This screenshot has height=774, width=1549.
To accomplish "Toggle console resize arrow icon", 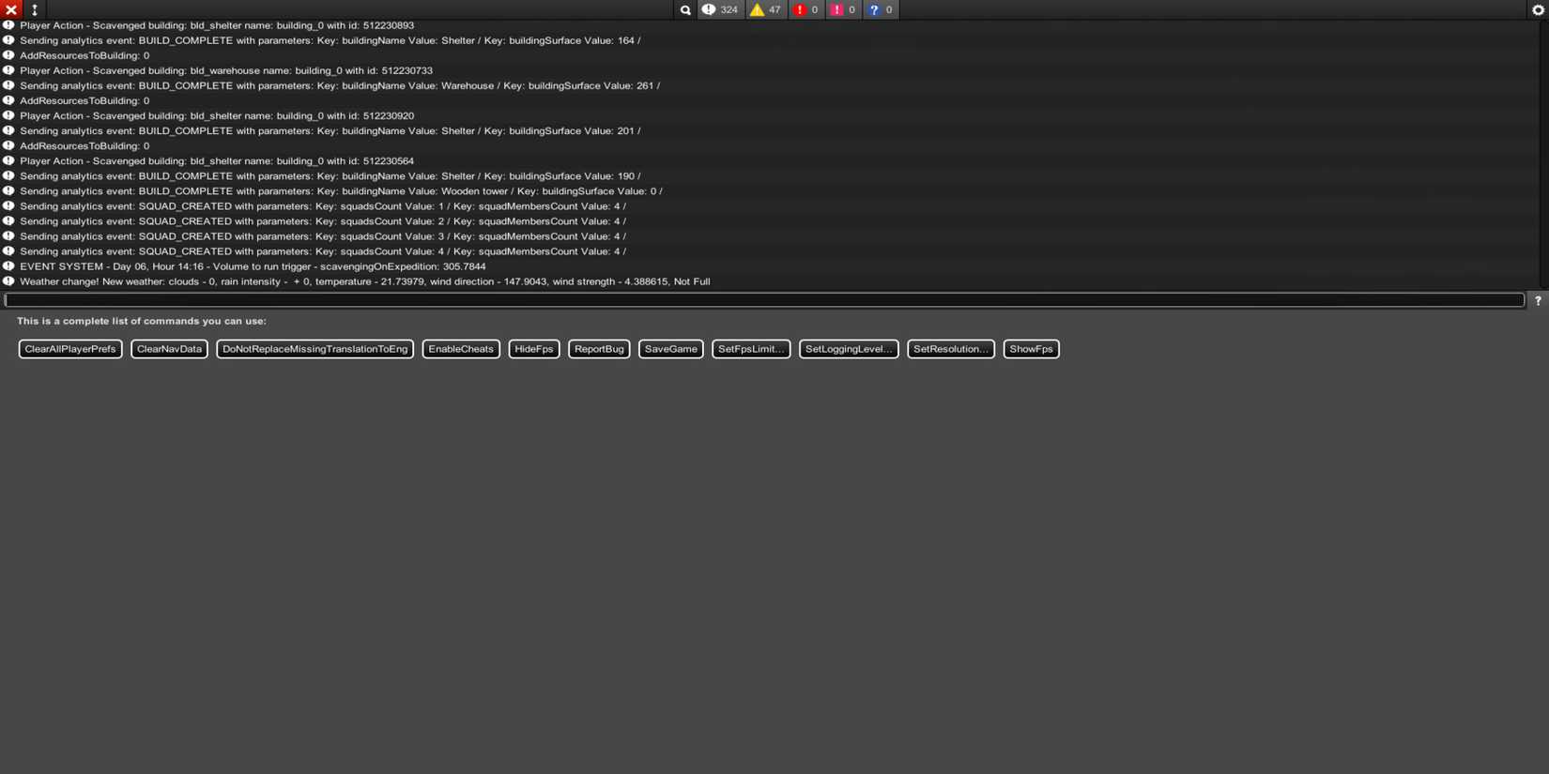I will (x=35, y=9).
